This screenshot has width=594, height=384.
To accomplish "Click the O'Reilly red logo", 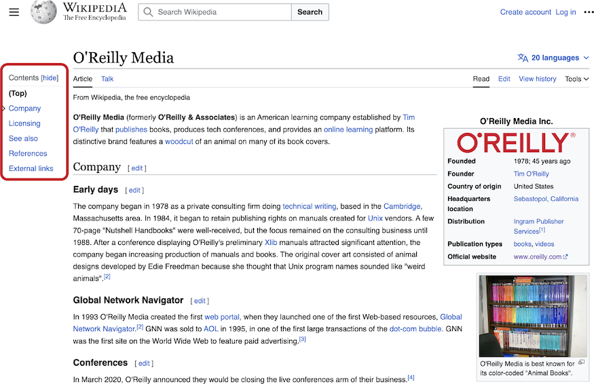I will point(517,142).
